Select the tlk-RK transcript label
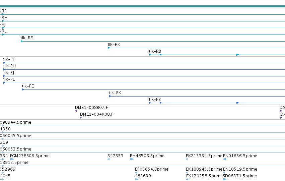 click(x=114, y=45)
